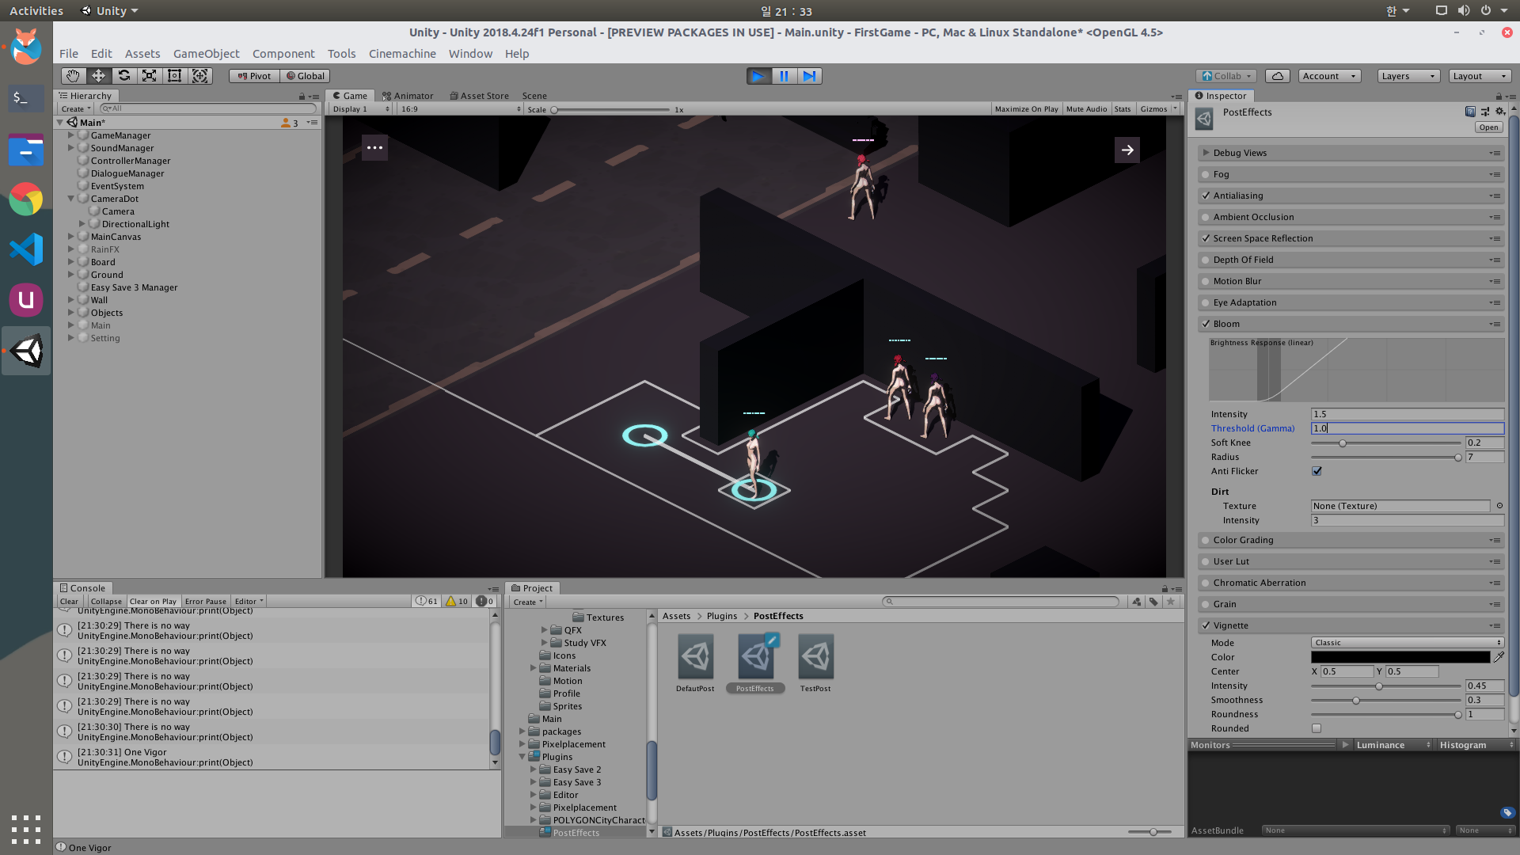This screenshot has width=1520, height=855.
Task: Enable the Rounded vignette checkbox
Action: tap(1317, 728)
